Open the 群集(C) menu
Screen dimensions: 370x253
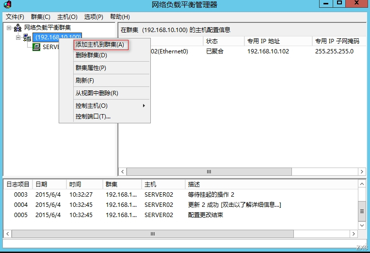41,17
